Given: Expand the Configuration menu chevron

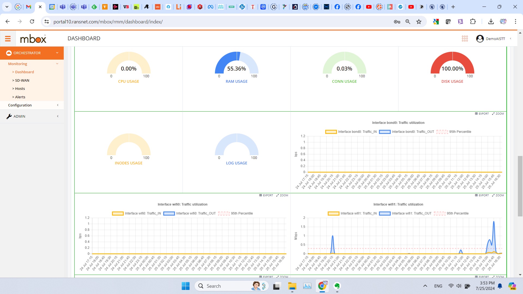Looking at the screenshot, I should point(57,105).
